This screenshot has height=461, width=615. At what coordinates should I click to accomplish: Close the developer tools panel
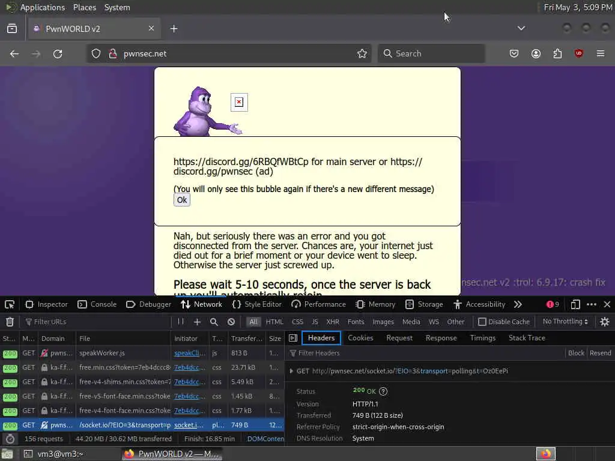pos(607,304)
